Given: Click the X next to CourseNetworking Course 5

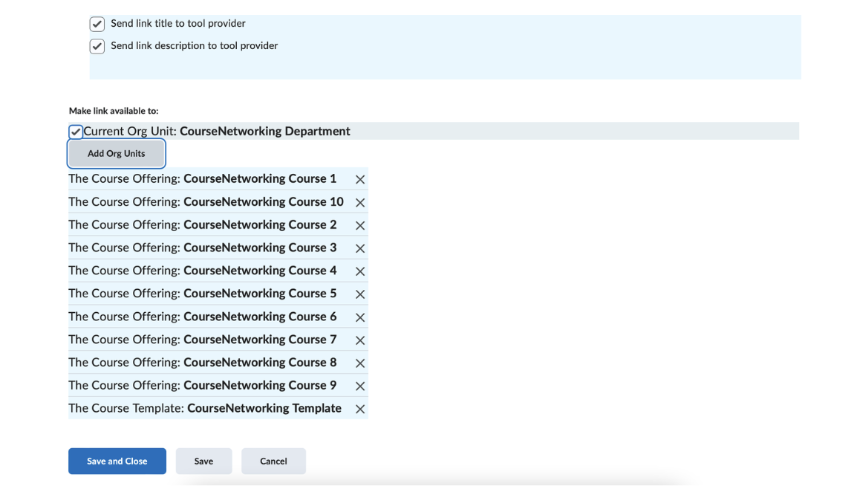Looking at the screenshot, I should tap(360, 294).
